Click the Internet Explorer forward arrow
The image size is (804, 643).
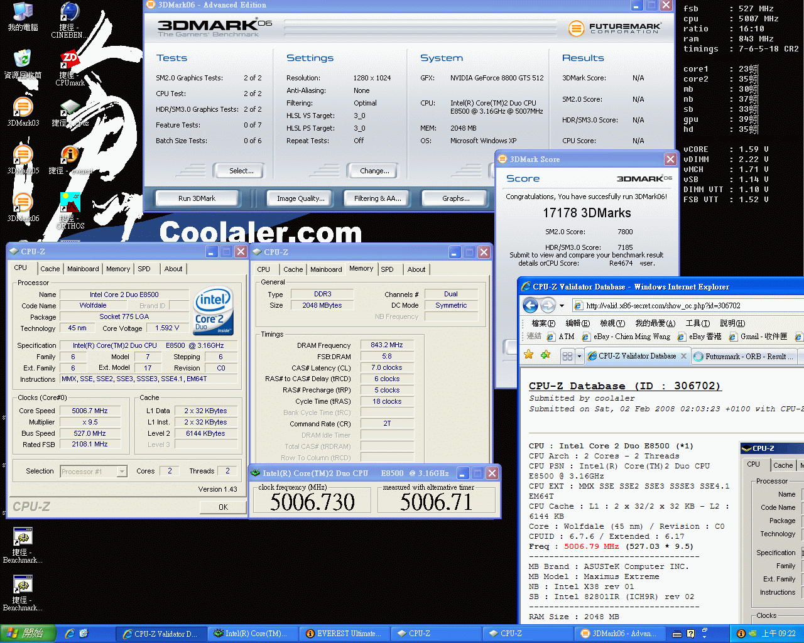pyautogui.click(x=548, y=305)
